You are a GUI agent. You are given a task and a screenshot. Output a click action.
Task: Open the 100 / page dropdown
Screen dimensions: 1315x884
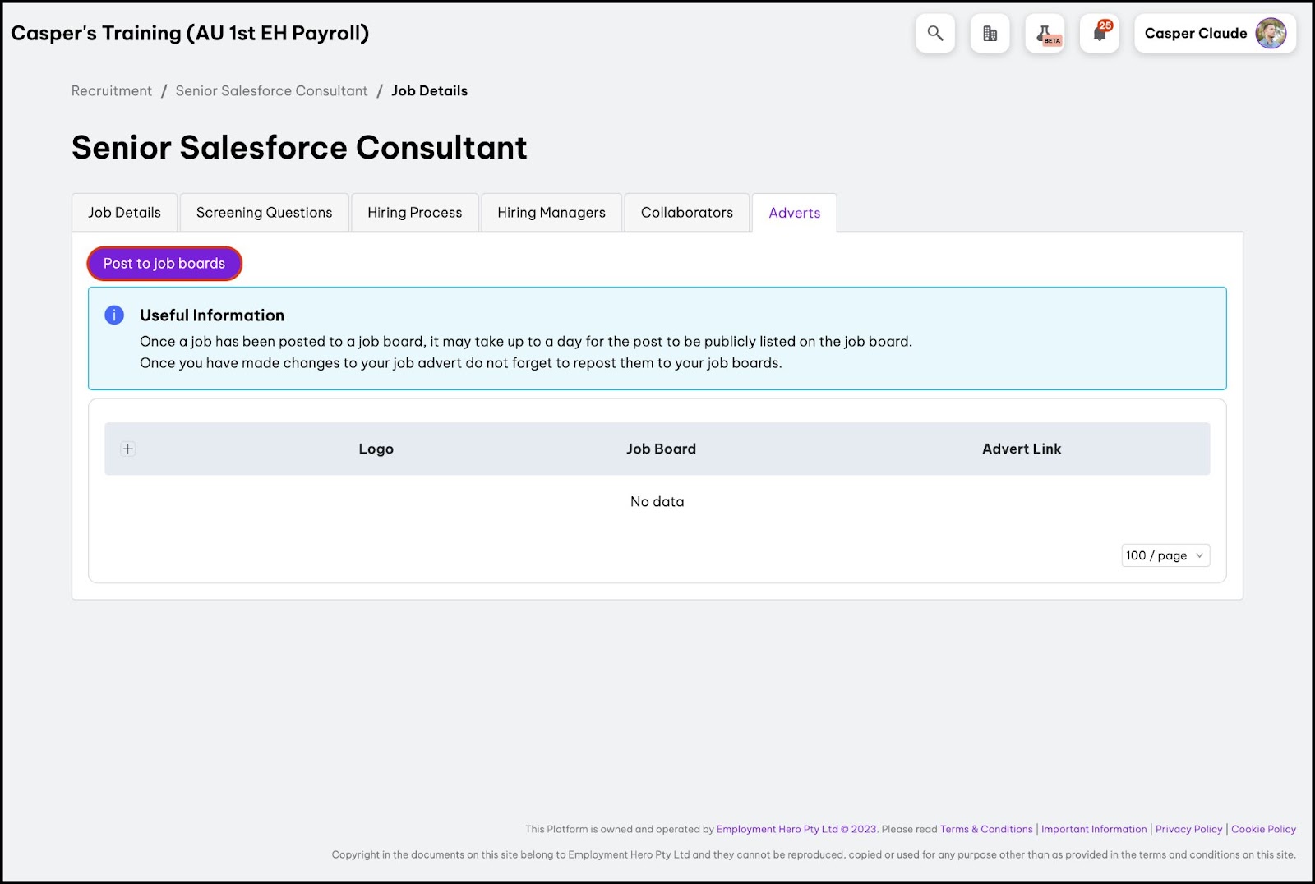point(1165,555)
